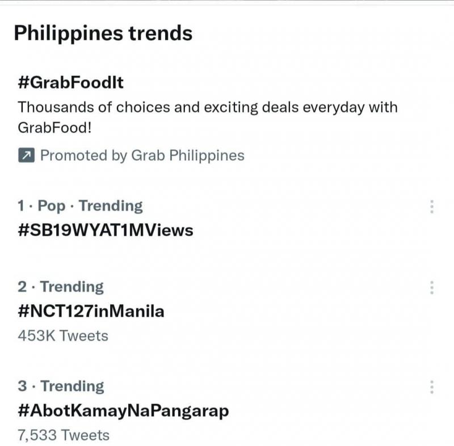Open more options for #NCT127inManila
This screenshot has width=454, height=446.
pyautogui.click(x=432, y=287)
